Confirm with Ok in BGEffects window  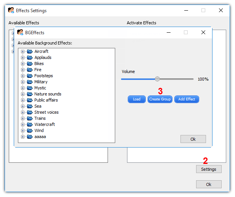click(193, 139)
